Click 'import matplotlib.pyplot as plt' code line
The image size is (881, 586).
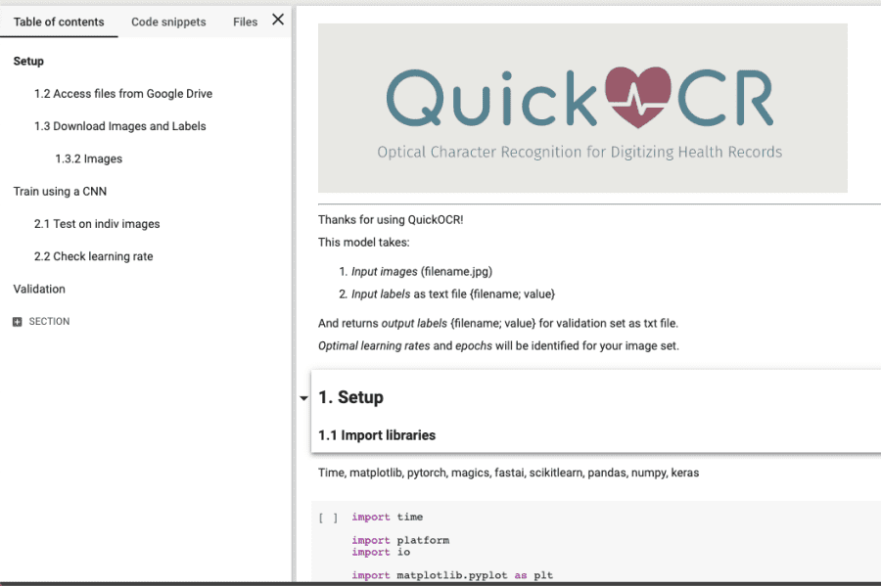(x=452, y=575)
